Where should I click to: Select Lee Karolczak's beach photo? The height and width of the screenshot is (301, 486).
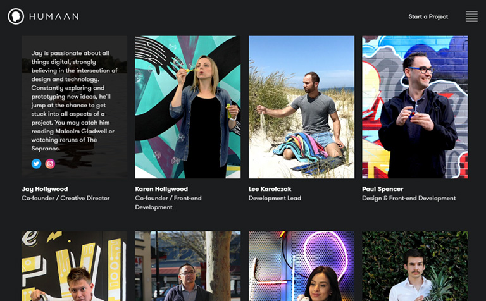301,107
